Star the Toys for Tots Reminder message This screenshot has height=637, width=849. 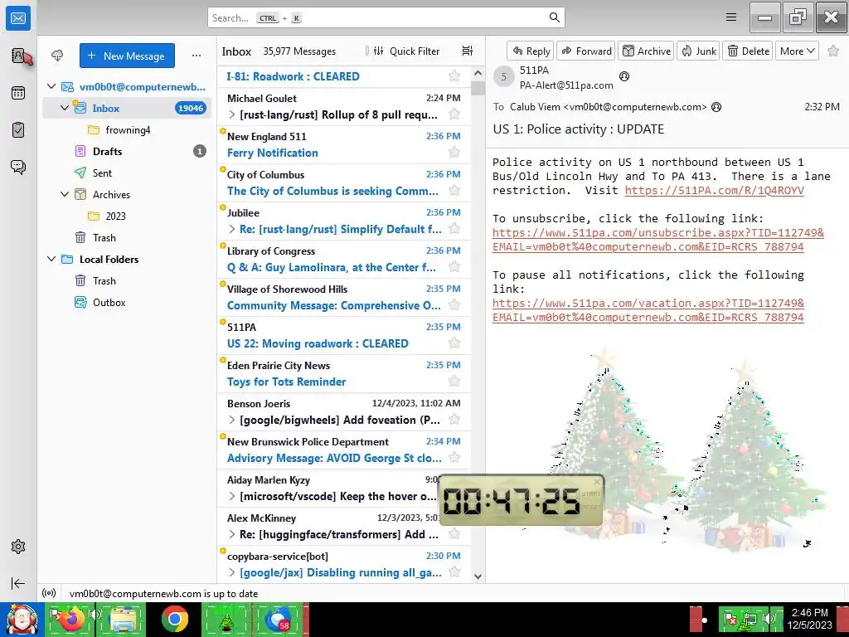[x=454, y=382]
